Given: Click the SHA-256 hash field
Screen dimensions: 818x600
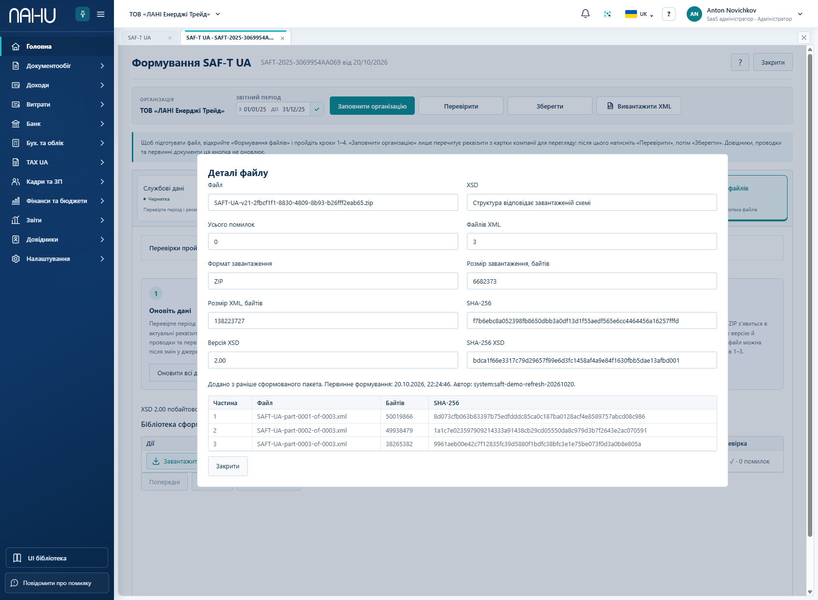Looking at the screenshot, I should (592, 321).
